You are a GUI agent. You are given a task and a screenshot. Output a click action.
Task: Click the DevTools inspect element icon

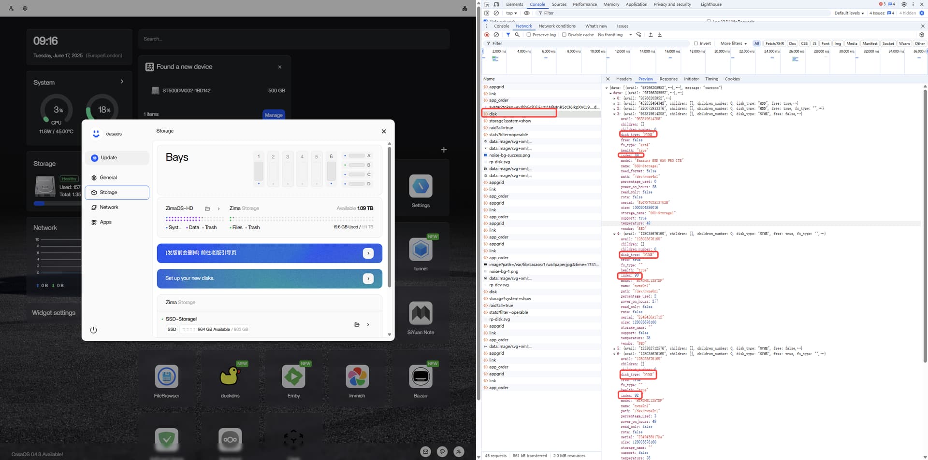[x=487, y=4]
